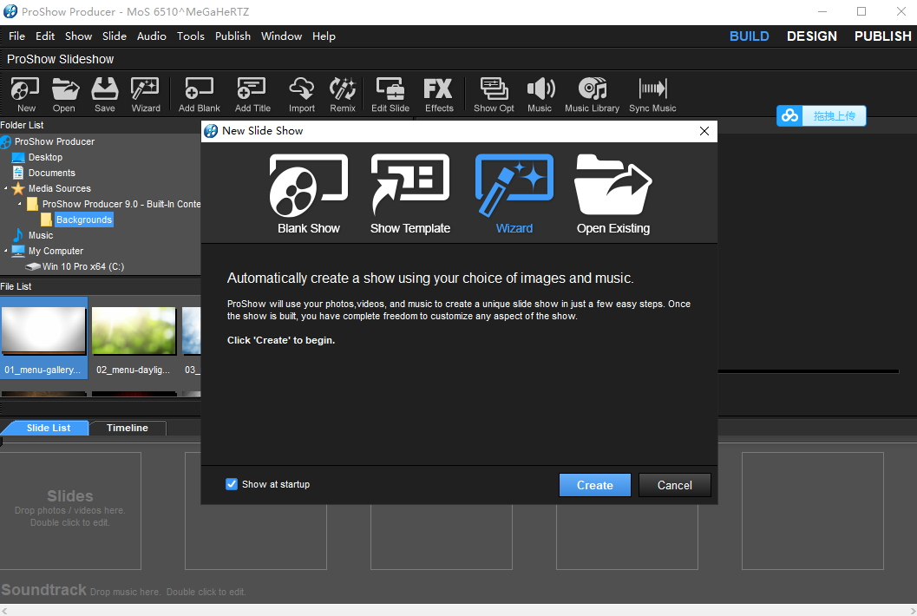Click the Remix toolbar icon

click(x=343, y=95)
